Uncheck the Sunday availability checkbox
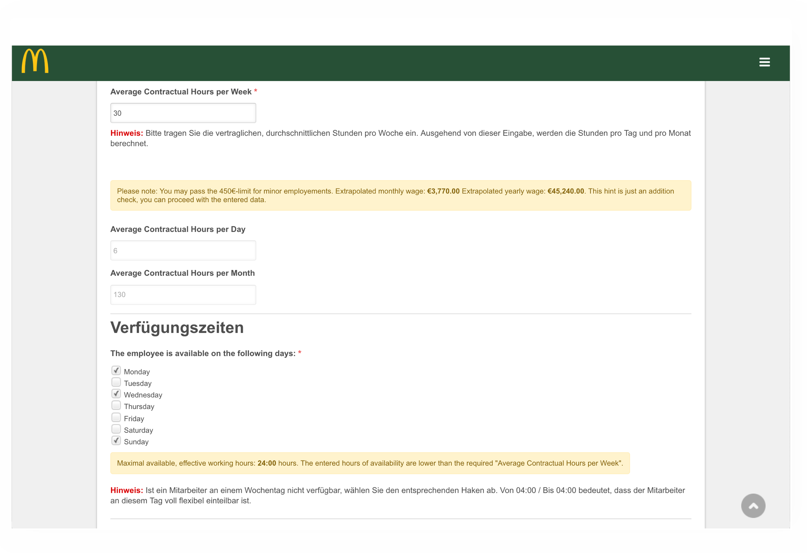The height and width of the screenshot is (553, 807). point(116,440)
